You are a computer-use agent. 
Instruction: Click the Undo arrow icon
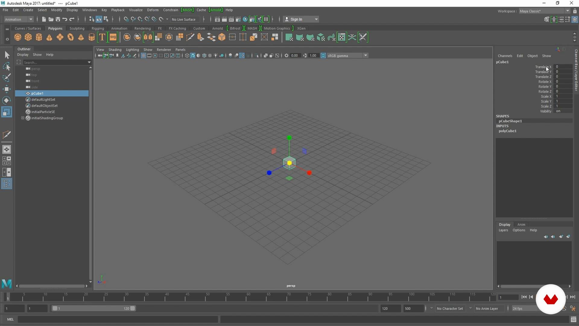[x=65, y=19]
